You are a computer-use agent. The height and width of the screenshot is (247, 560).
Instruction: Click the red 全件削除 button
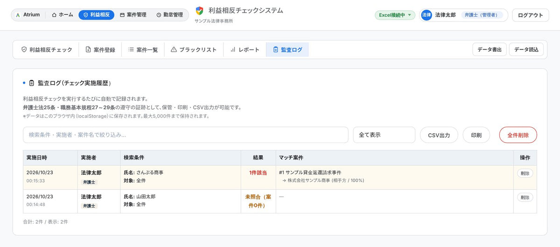coord(518,135)
